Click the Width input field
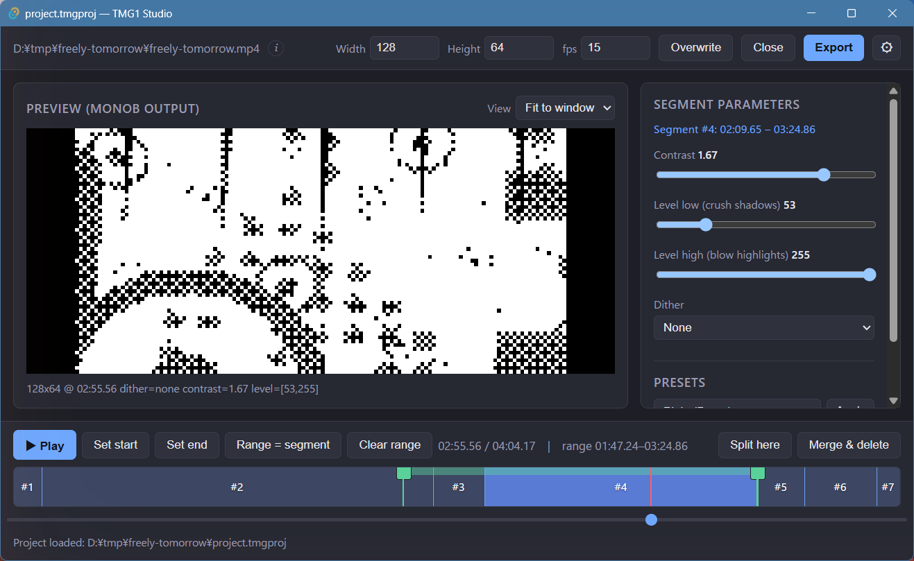The image size is (914, 561). (405, 48)
